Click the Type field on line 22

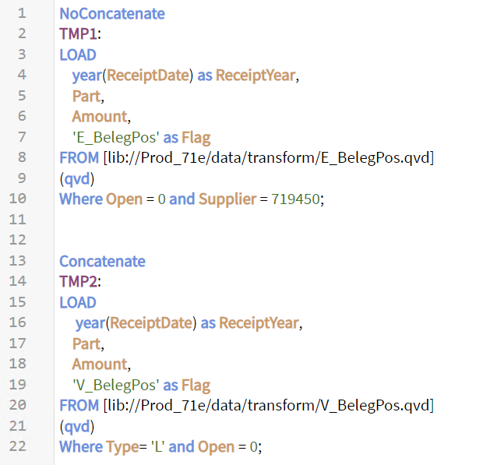point(122,447)
